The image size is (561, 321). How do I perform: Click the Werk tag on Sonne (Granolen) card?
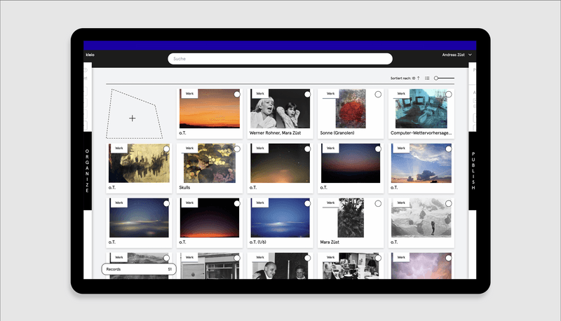point(330,93)
